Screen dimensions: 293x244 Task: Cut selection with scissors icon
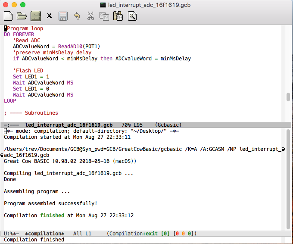(x=90, y=16)
